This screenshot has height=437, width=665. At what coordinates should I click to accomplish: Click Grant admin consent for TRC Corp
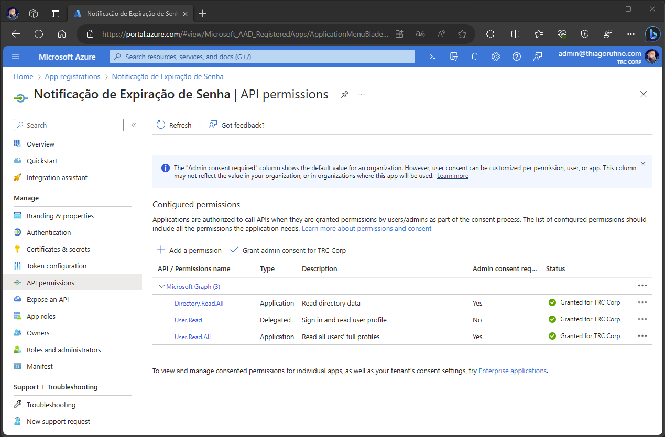288,250
